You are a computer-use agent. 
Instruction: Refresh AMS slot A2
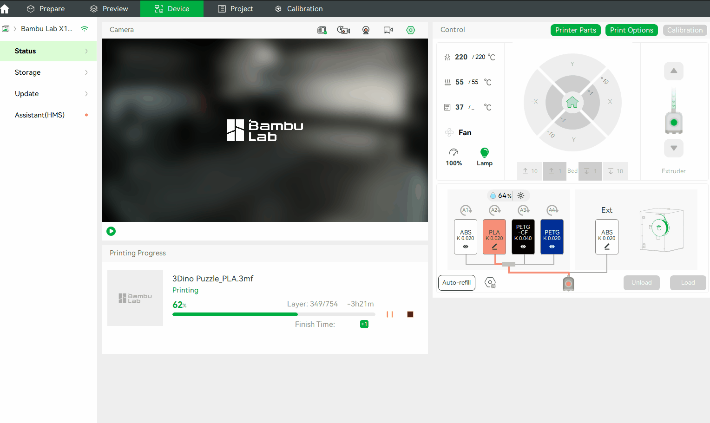pos(494,210)
